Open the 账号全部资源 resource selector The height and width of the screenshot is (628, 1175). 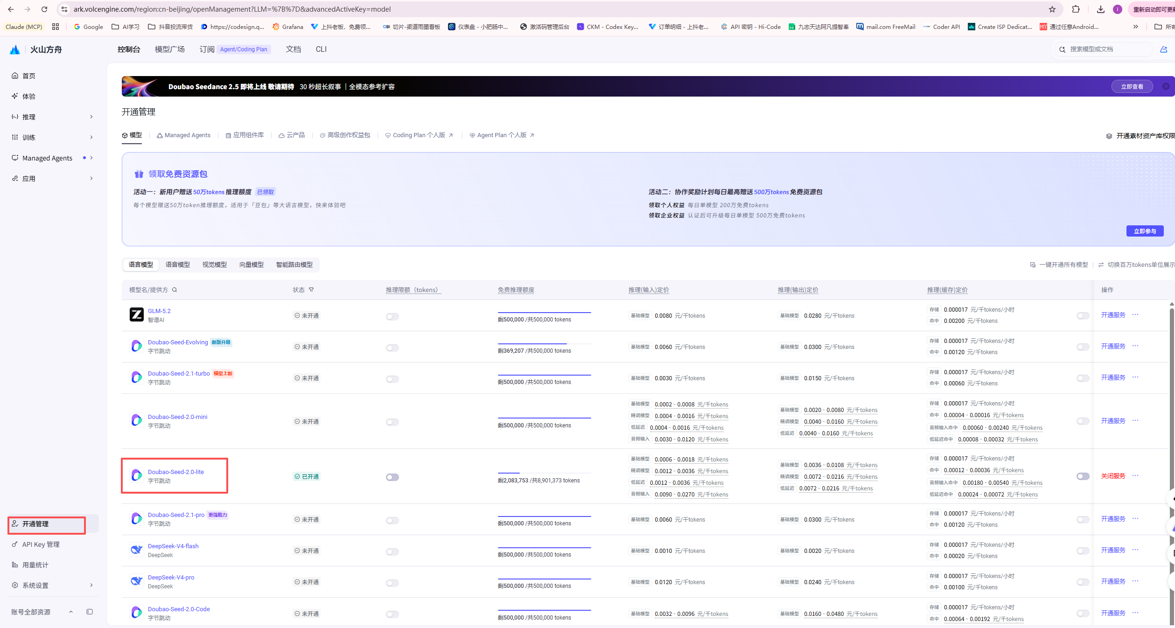[x=42, y=612]
